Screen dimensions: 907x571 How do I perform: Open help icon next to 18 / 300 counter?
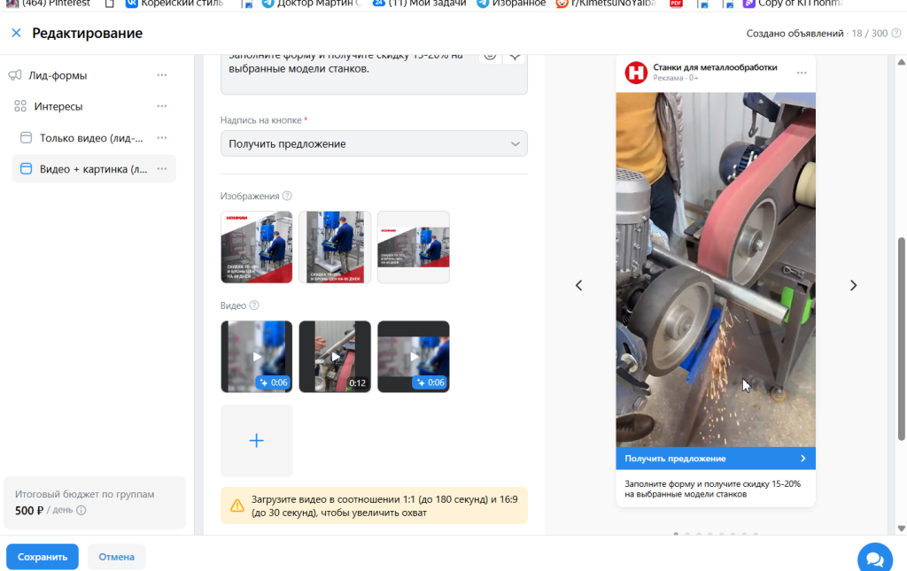click(x=896, y=33)
